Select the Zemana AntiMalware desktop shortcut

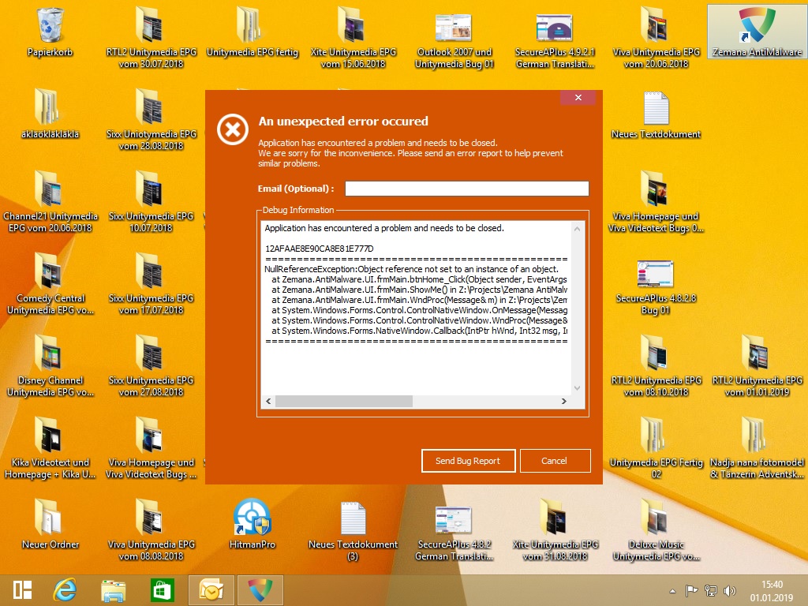[x=757, y=32]
